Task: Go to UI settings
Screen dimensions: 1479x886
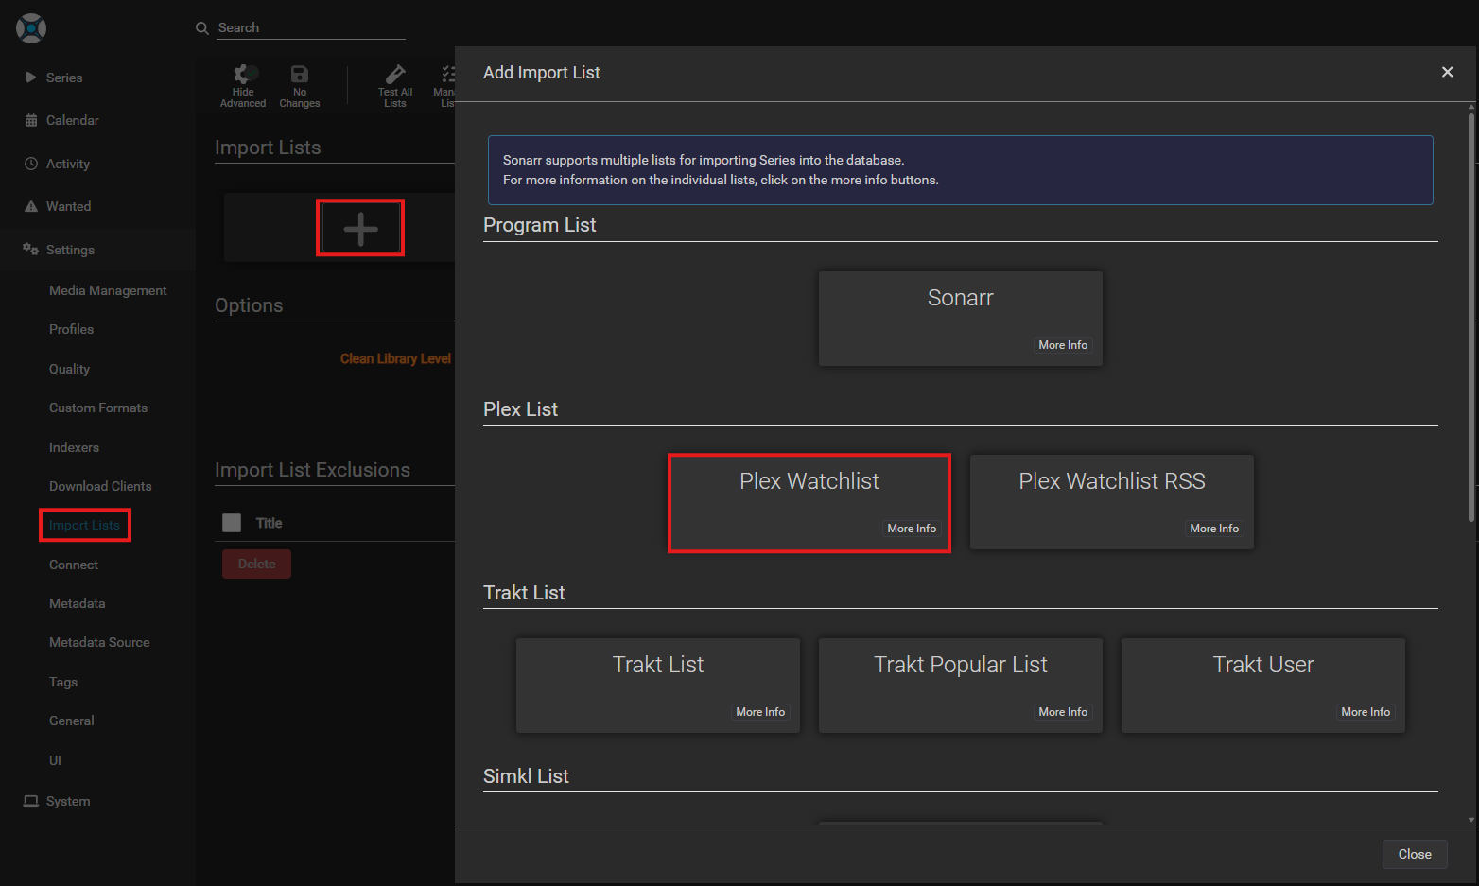Action: click(x=55, y=760)
